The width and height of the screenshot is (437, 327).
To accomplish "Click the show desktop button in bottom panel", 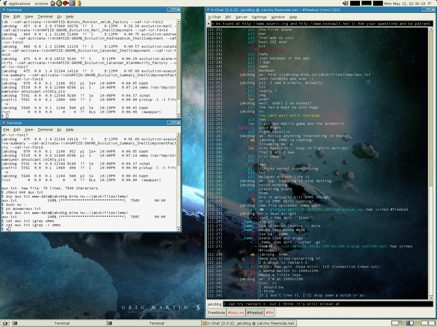I will [5, 323].
